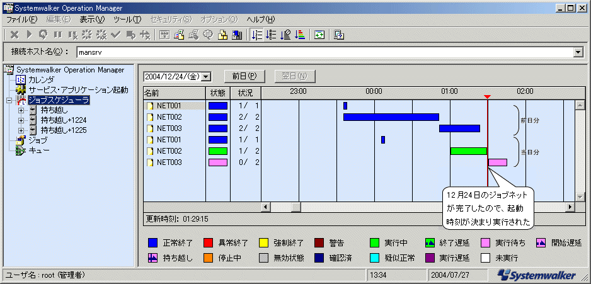Image resolution: width=591 pixels, height=284 pixels.
Task: Open the grayed 編集(E) menu
Action: point(59,20)
